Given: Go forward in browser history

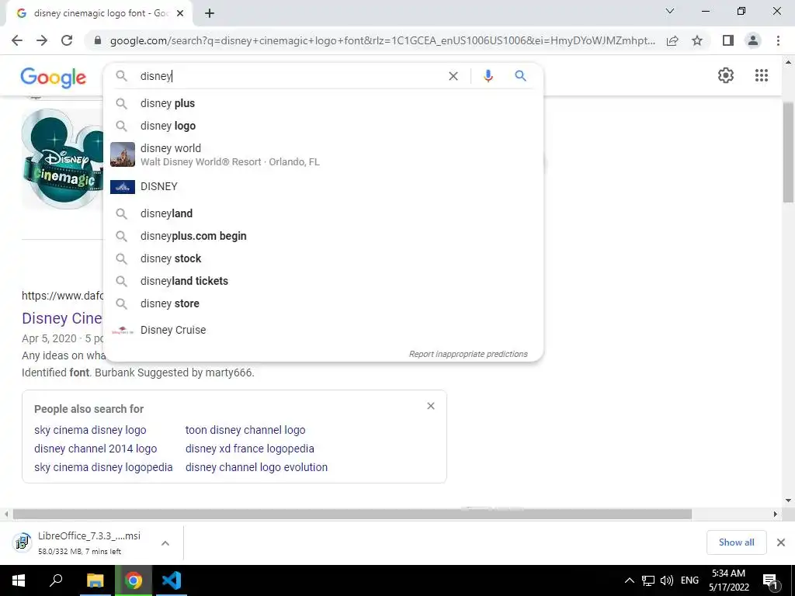Looking at the screenshot, I should click(x=42, y=40).
